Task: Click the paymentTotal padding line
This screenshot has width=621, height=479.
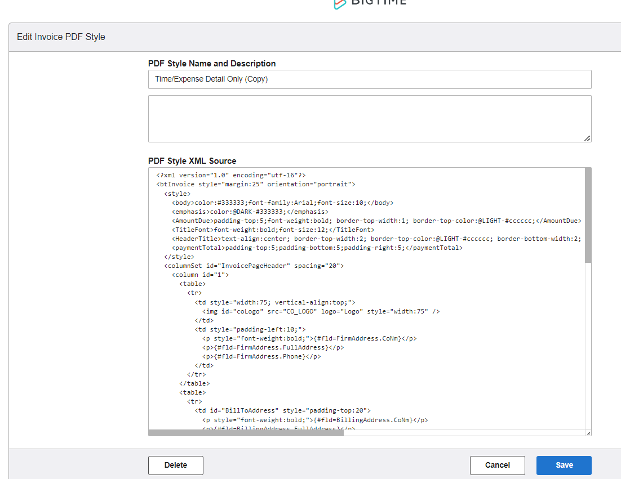Action: pos(317,248)
